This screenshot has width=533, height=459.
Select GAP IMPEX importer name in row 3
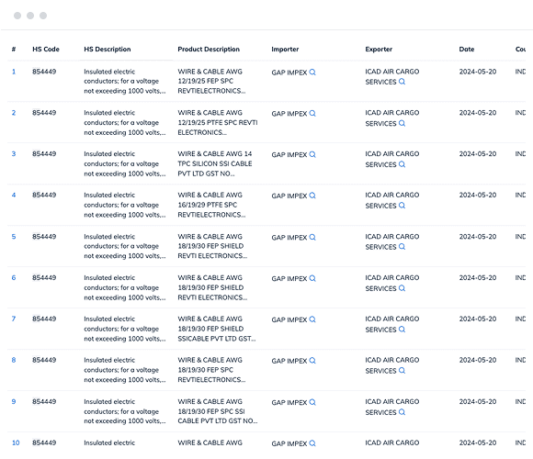tap(289, 155)
